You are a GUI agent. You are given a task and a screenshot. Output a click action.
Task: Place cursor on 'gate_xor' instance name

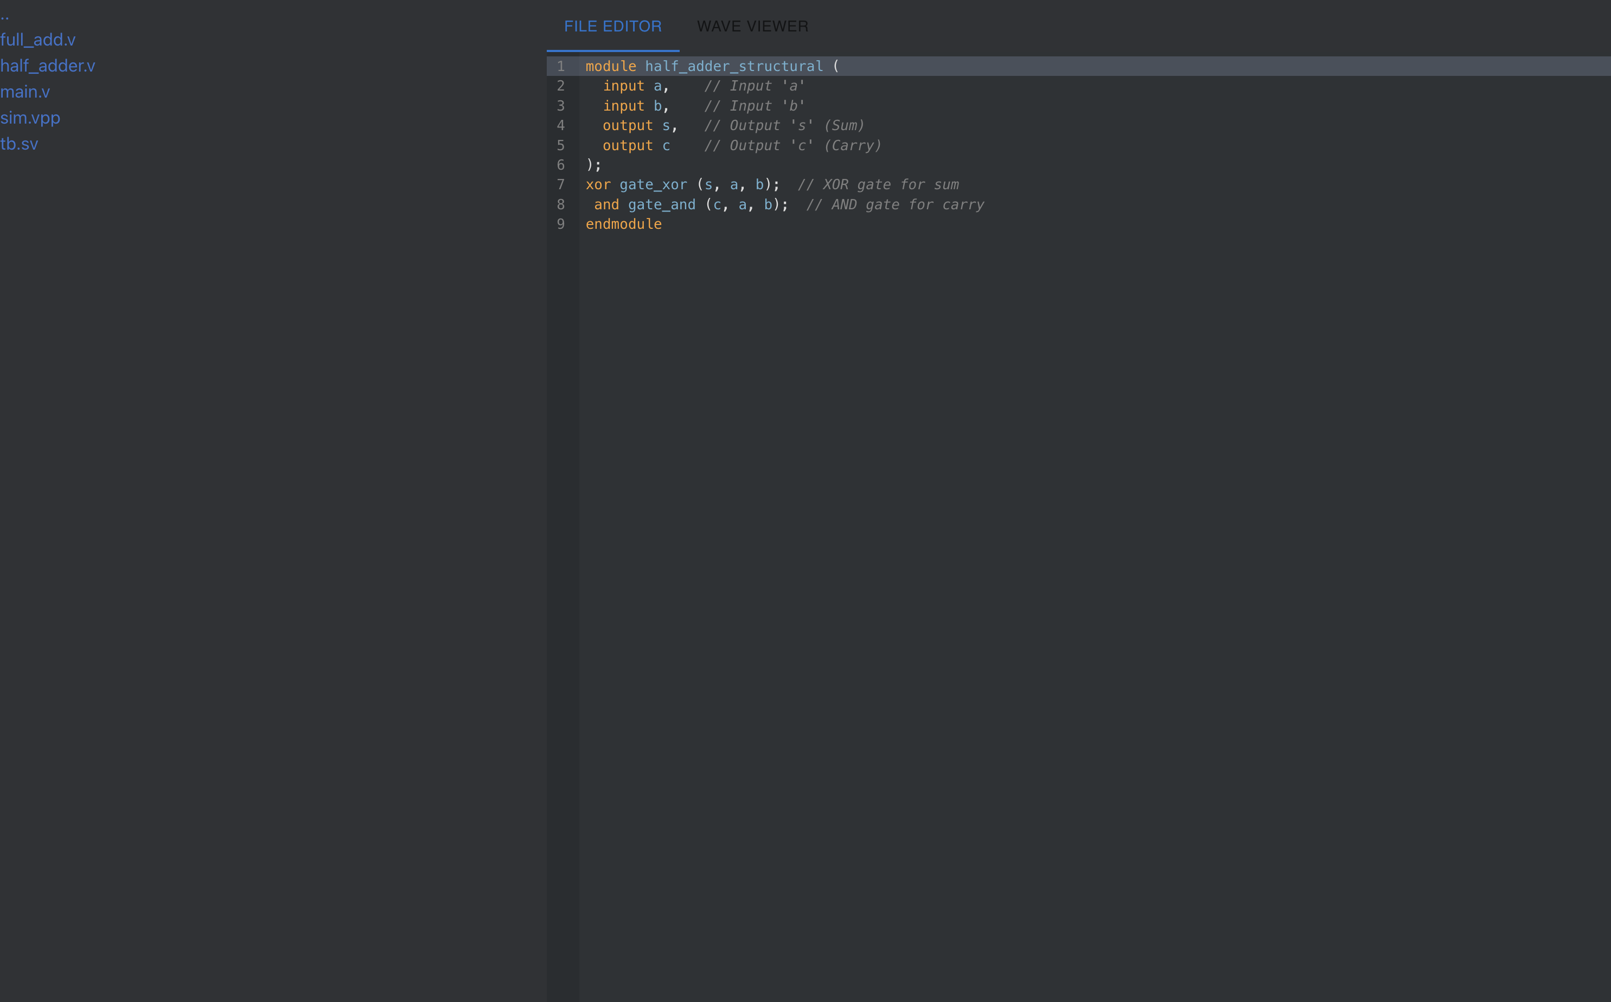653,185
